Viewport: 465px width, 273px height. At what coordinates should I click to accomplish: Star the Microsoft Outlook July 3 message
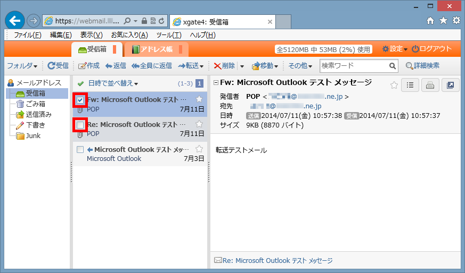pos(199,149)
